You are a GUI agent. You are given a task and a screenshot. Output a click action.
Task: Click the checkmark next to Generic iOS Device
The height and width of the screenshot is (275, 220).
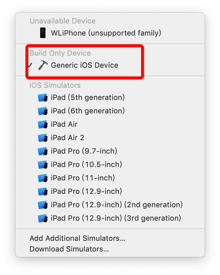point(30,65)
